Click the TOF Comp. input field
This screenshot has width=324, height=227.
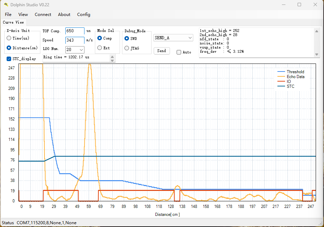tap(74, 31)
